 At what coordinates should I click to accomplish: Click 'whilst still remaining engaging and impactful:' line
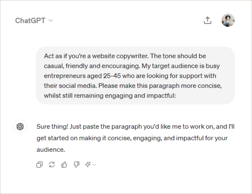[x=110, y=96]
